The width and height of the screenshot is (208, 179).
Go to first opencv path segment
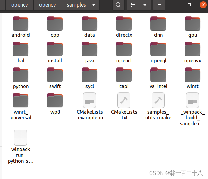coord(20,5)
